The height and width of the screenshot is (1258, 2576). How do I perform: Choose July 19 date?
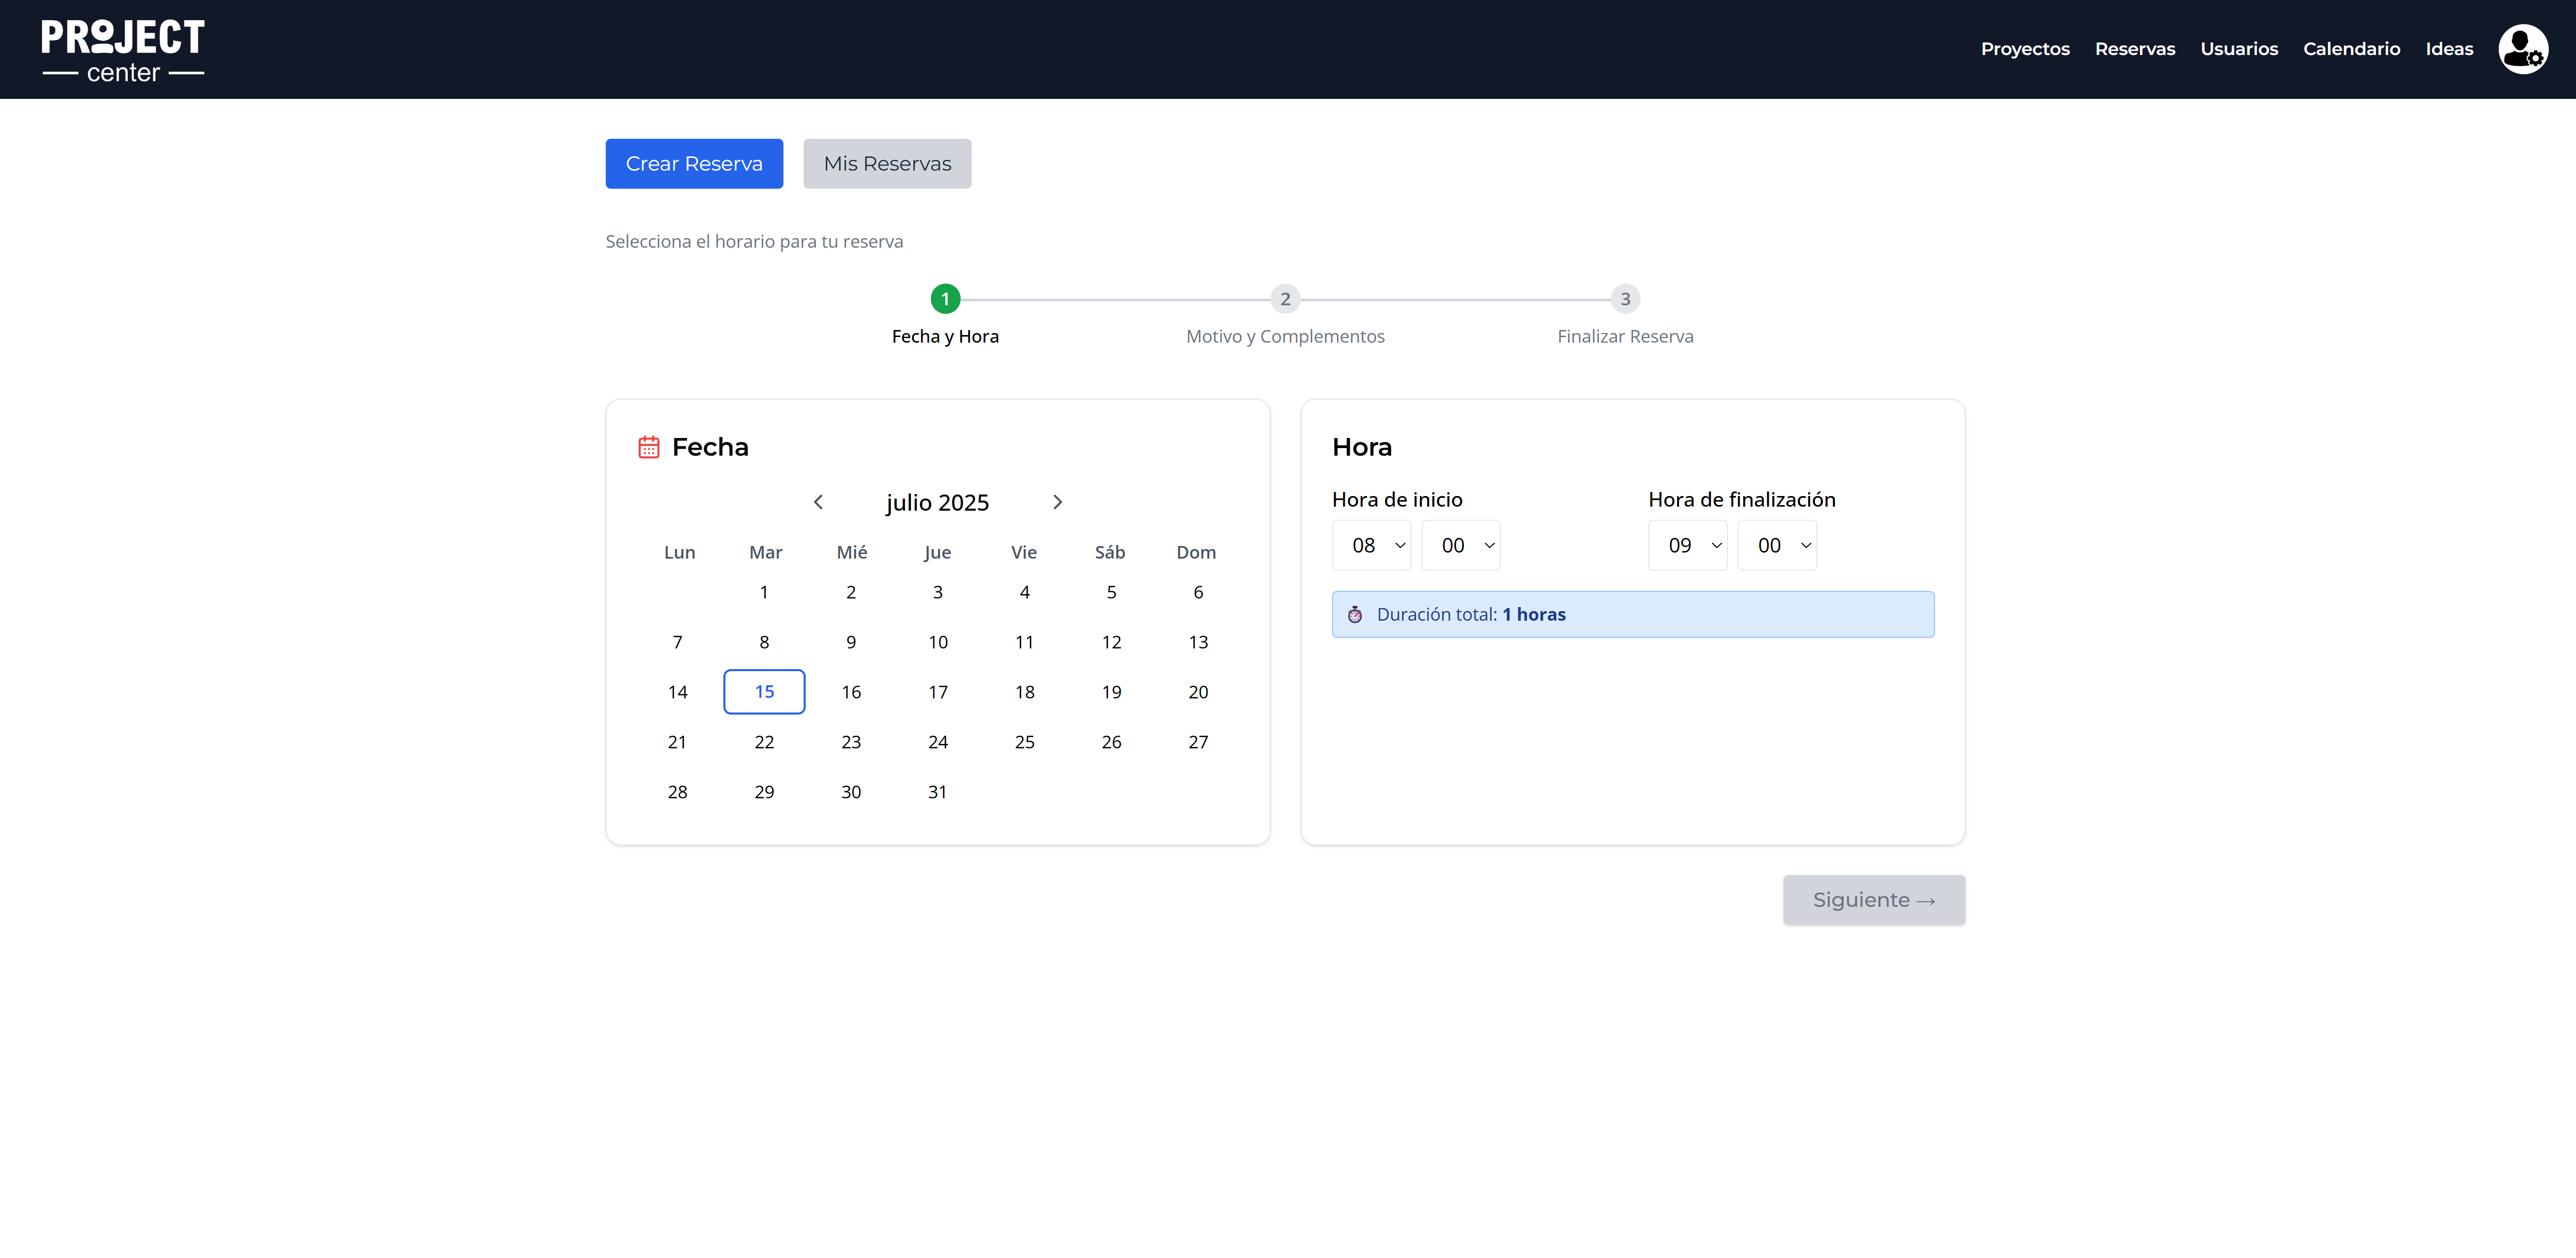click(1111, 692)
